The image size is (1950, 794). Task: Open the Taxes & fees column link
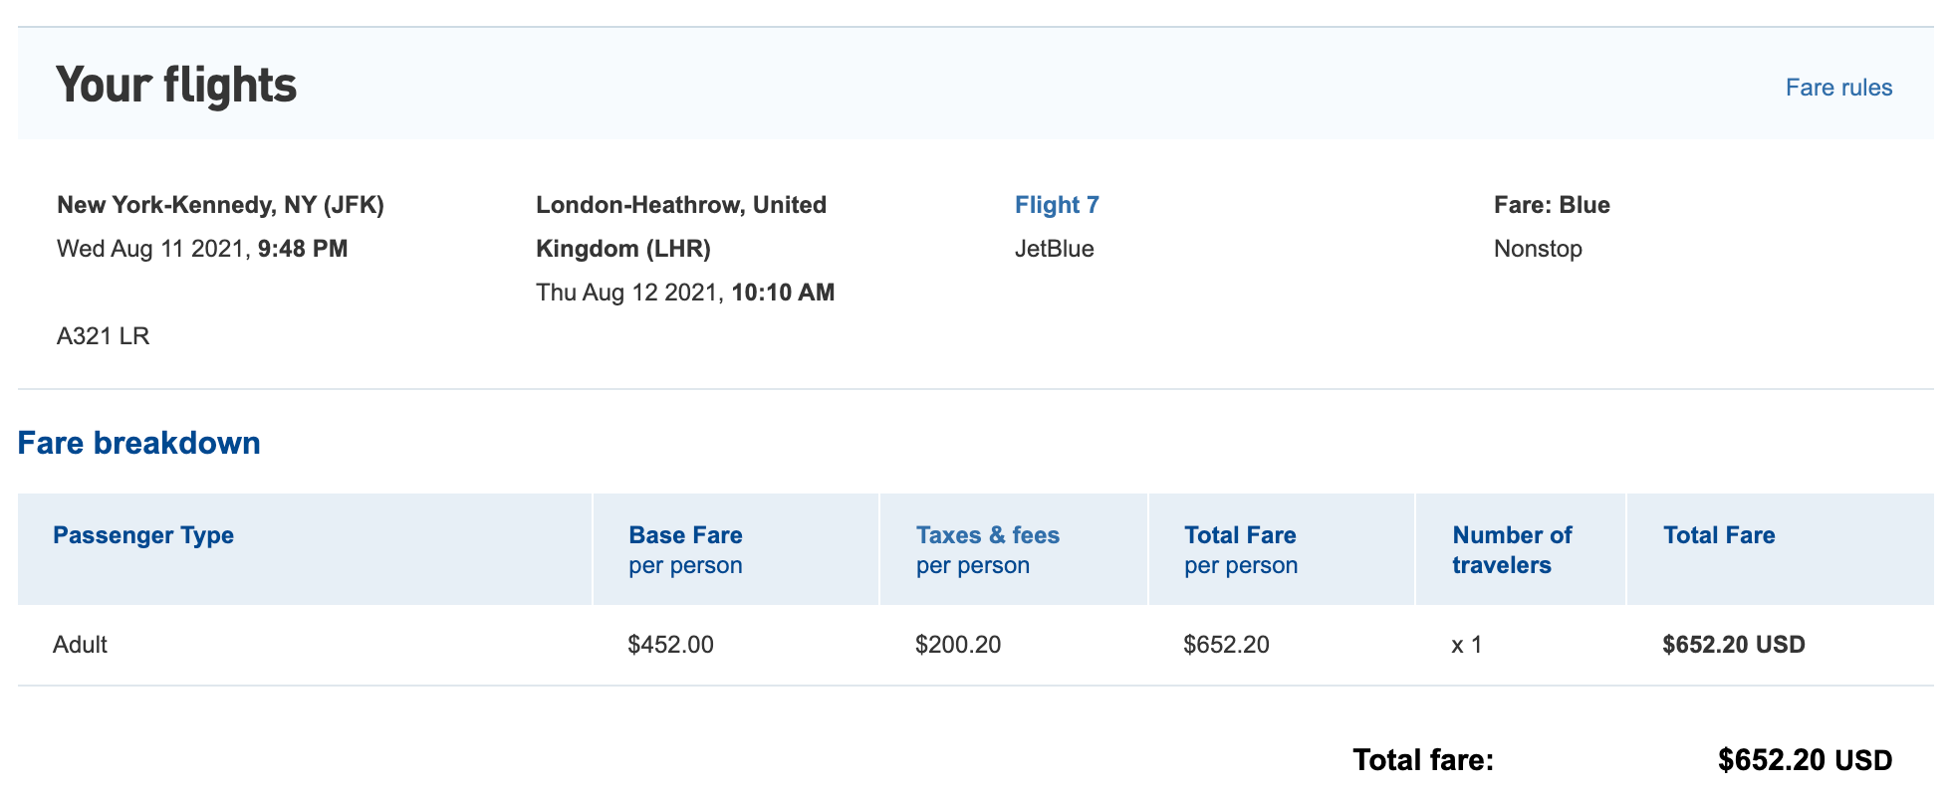point(987,535)
